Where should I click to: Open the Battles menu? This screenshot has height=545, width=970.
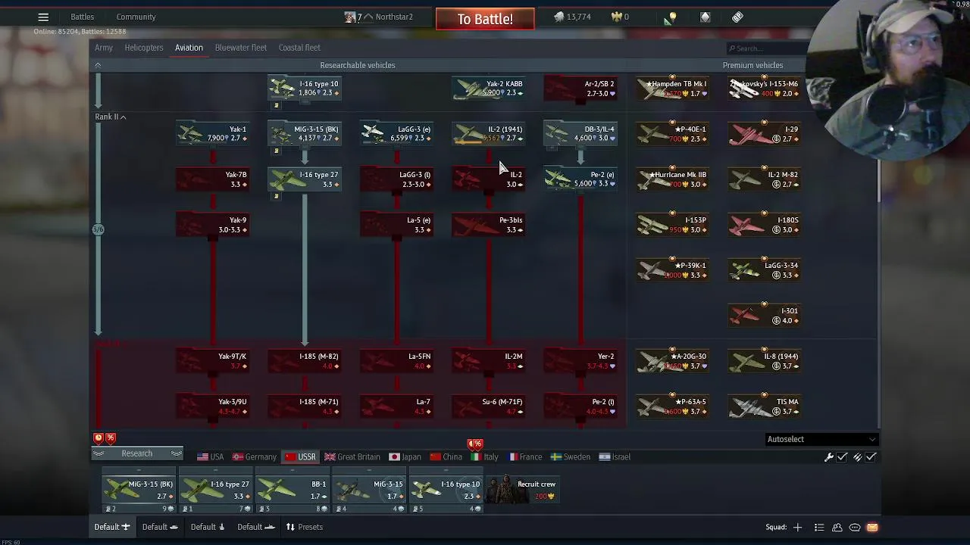pyautogui.click(x=83, y=17)
